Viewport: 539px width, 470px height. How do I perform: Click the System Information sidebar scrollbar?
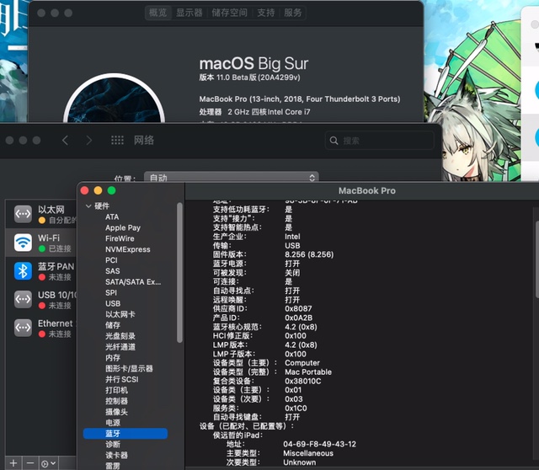(x=179, y=272)
